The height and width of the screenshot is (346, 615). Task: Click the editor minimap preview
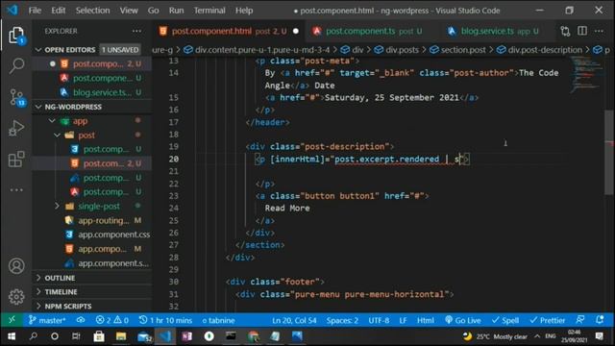coord(586,75)
